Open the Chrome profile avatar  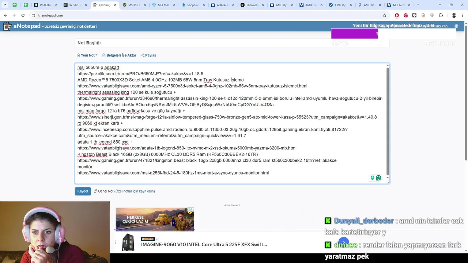pos(454,15)
